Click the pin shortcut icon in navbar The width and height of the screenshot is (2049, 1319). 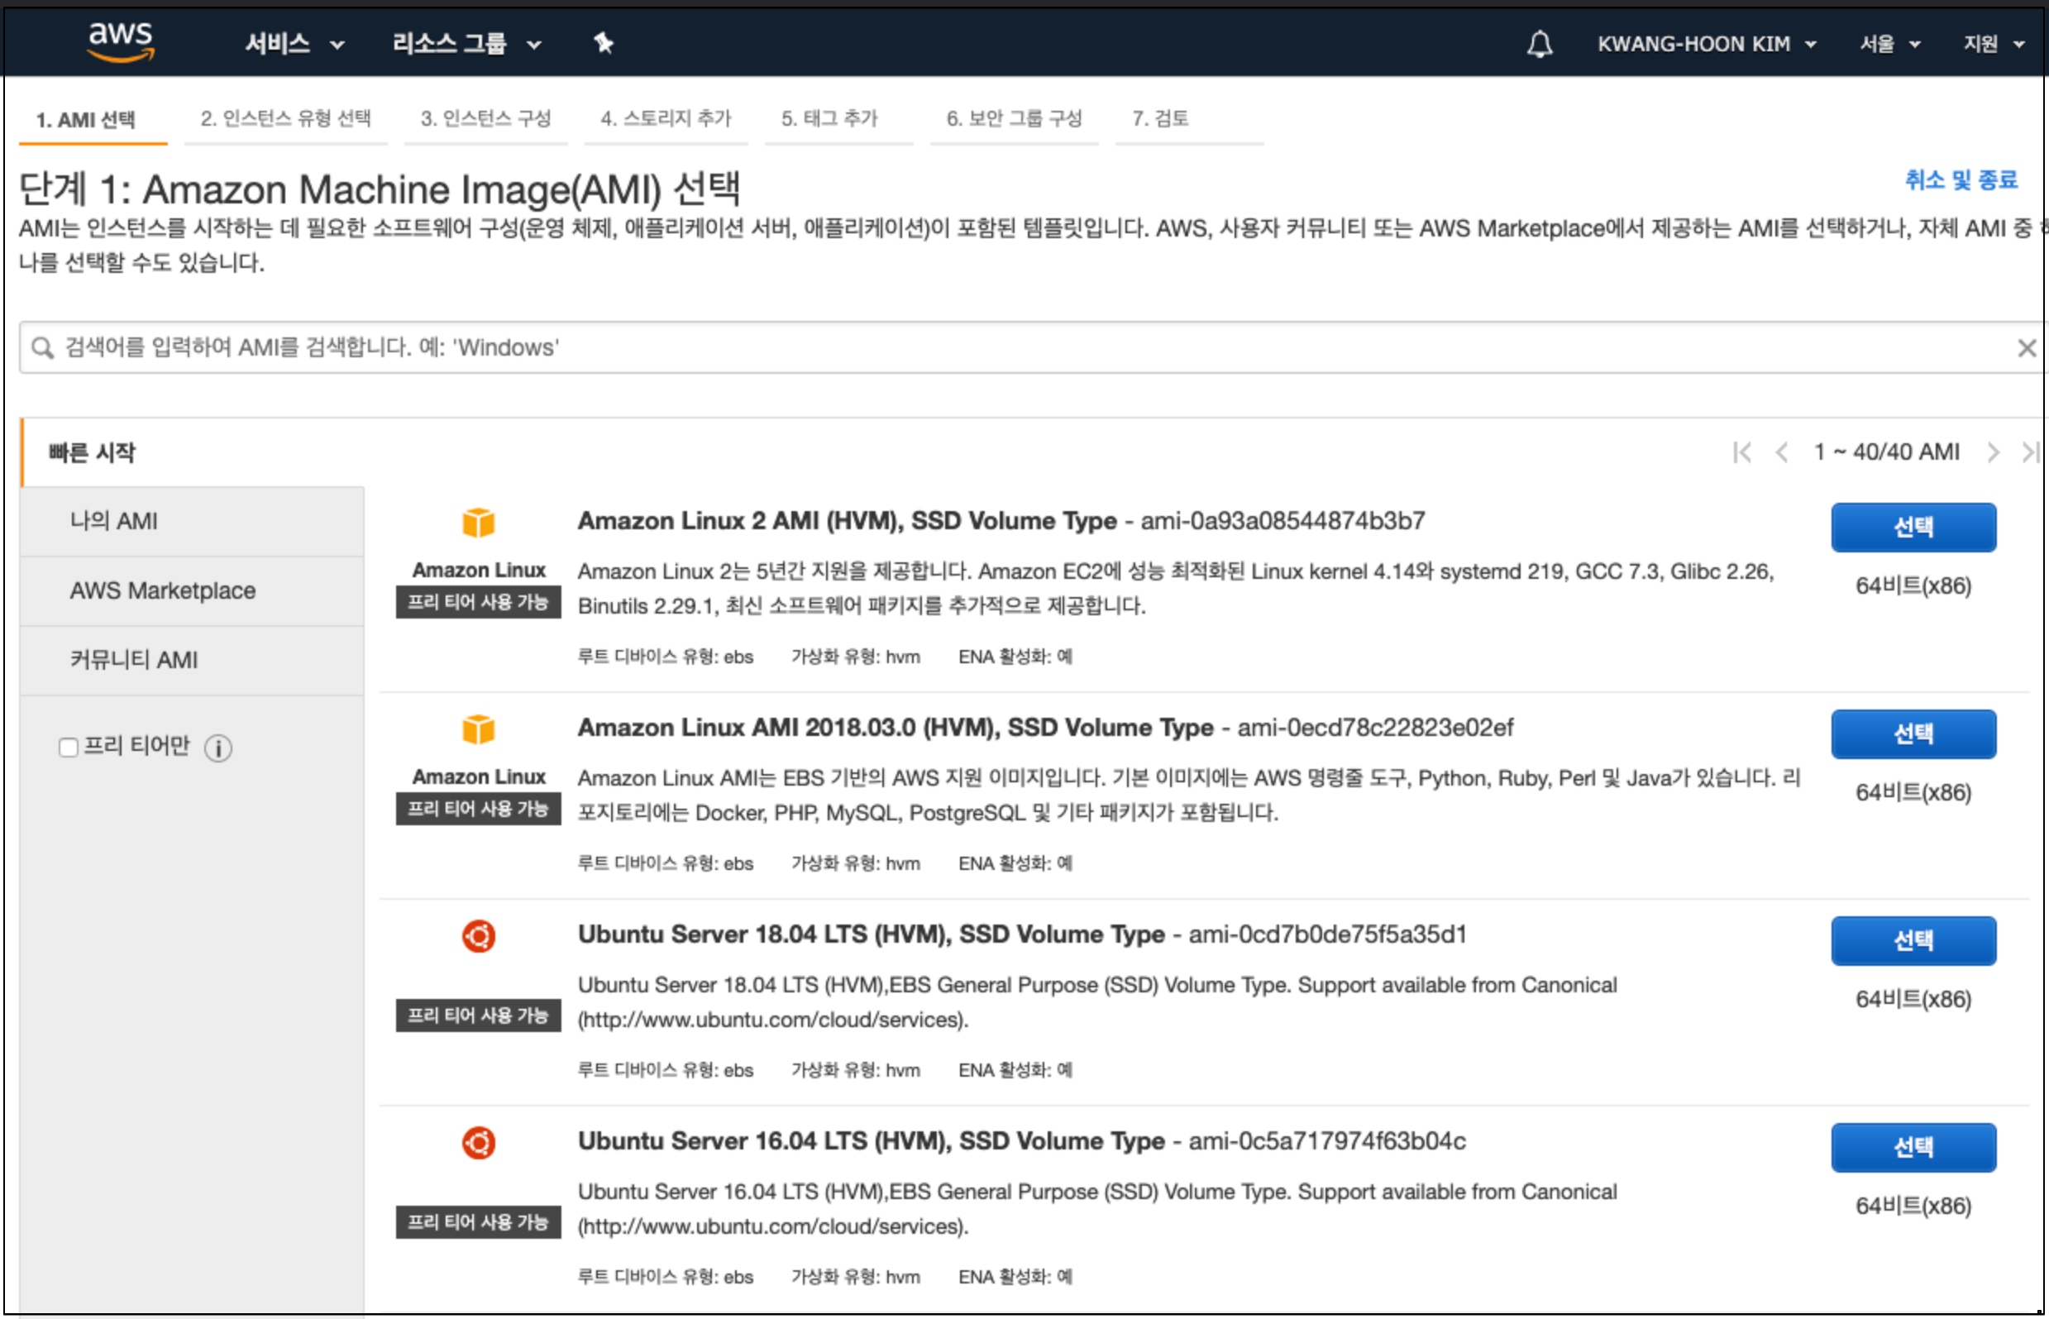604,43
